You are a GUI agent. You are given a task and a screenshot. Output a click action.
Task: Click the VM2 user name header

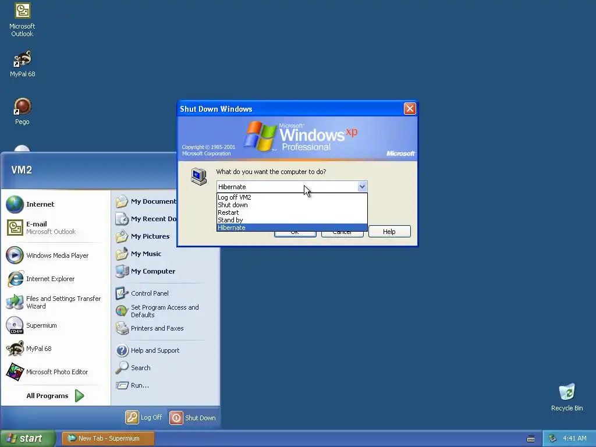click(x=22, y=170)
